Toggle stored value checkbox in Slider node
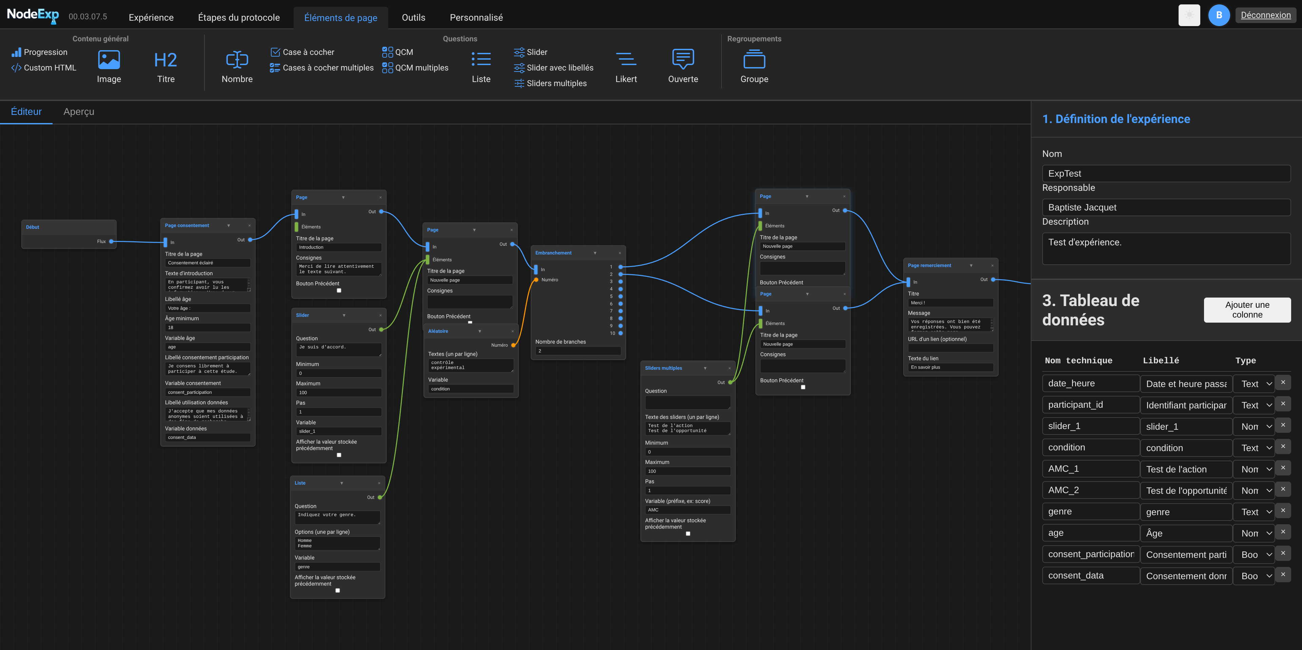This screenshot has width=1302, height=650. [x=339, y=455]
